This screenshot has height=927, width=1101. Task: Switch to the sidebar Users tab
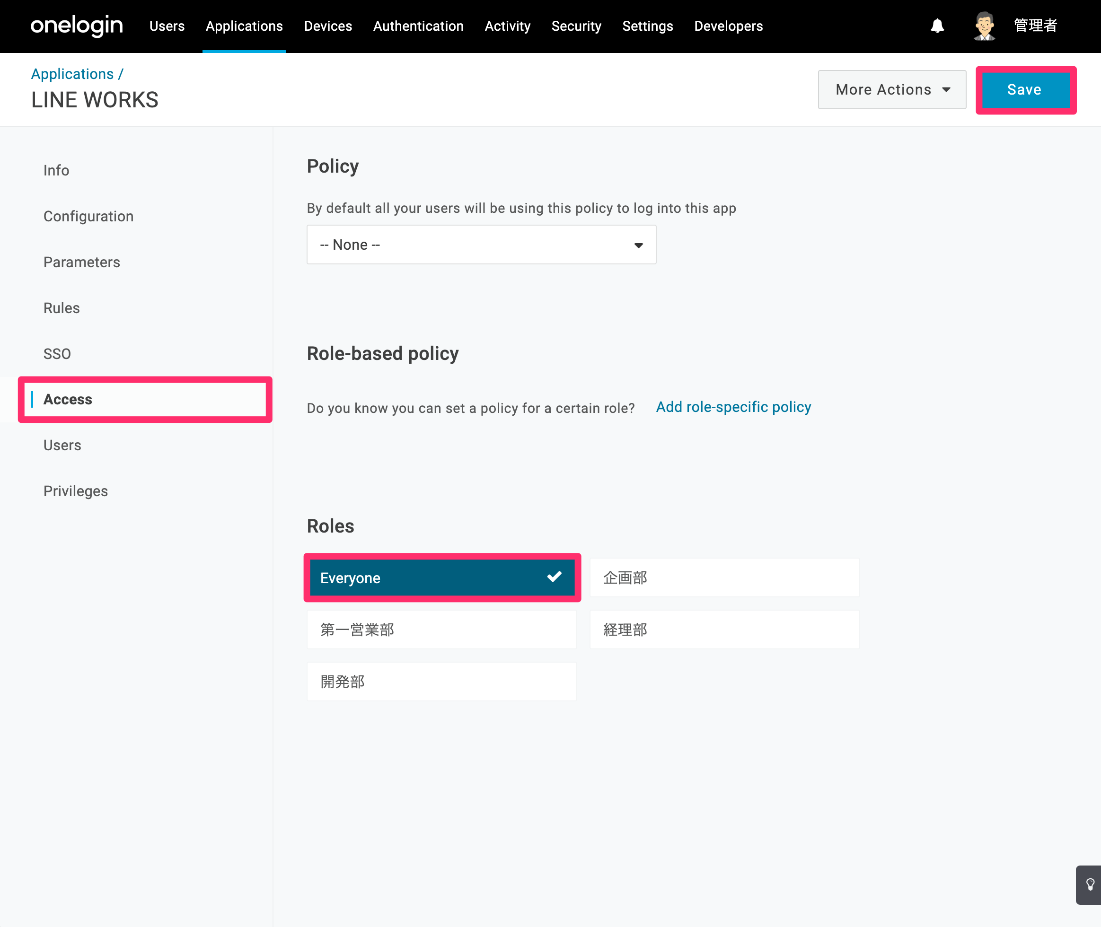[x=62, y=445]
